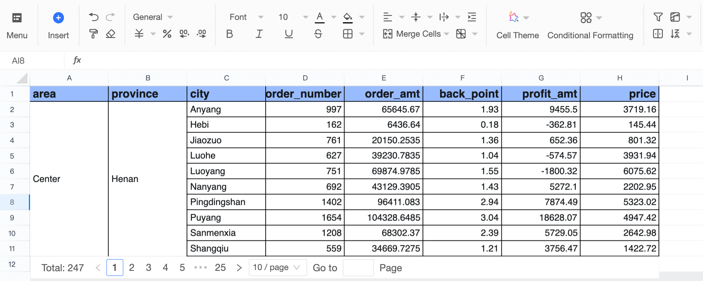Select the Pingdingshan city cell
Viewport: 703px width, 281px height.
click(226, 202)
